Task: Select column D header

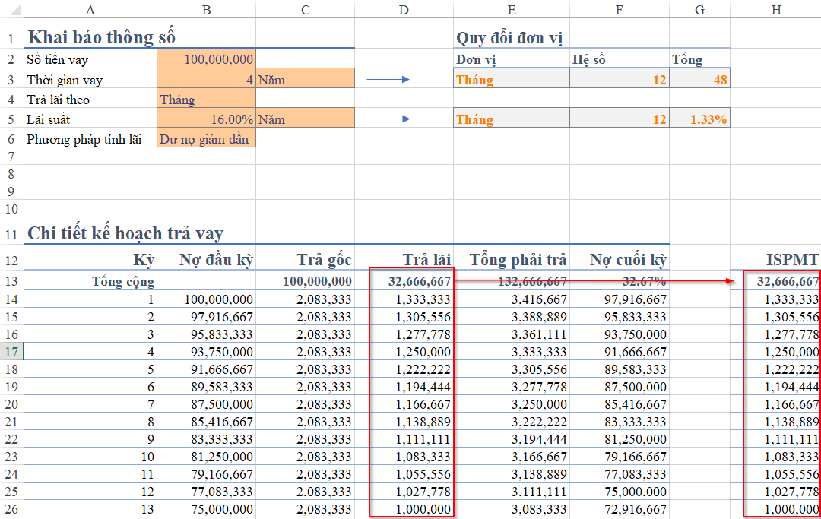Action: point(404,9)
